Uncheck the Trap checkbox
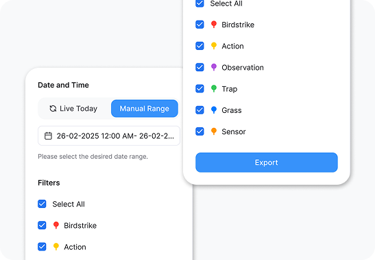This screenshot has width=375, height=260. (x=199, y=88)
